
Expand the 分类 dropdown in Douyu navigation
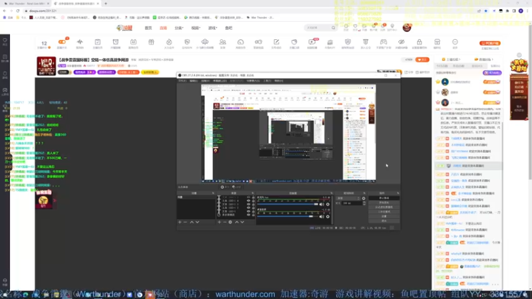(x=179, y=28)
